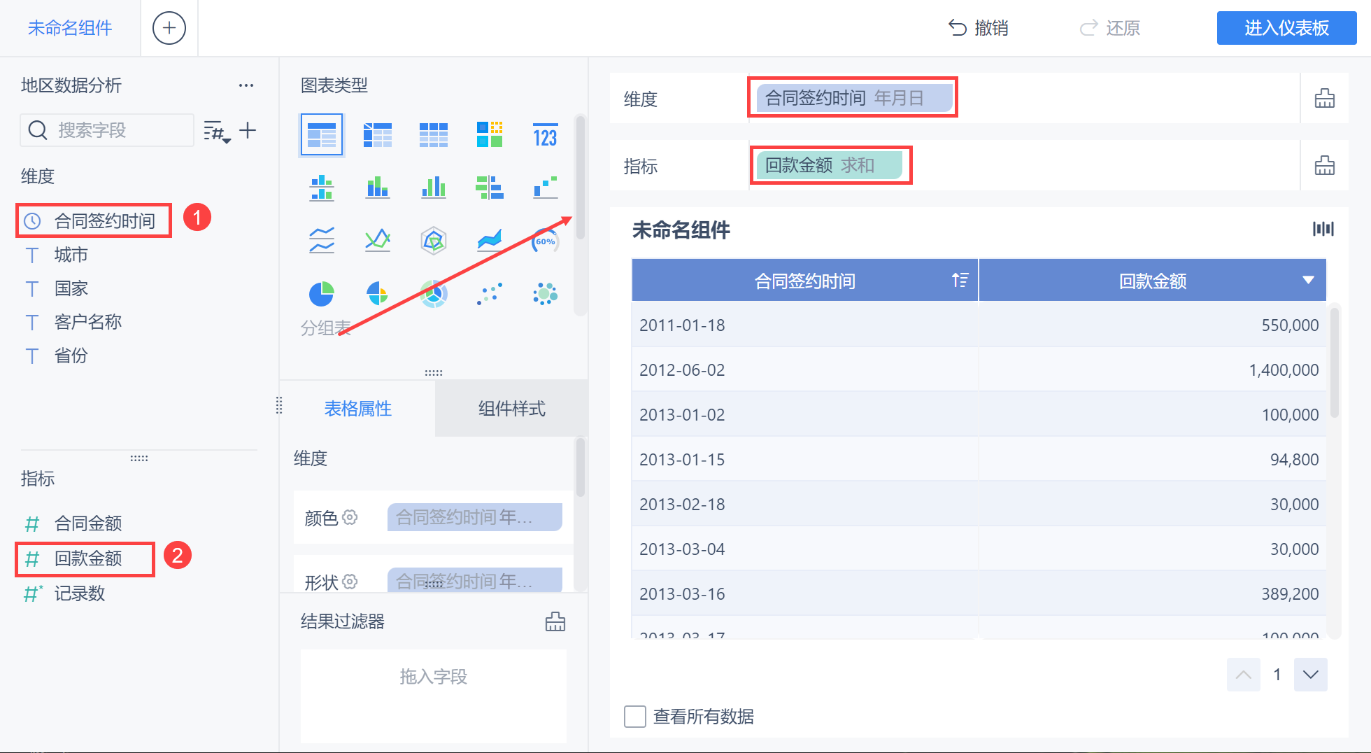Open the 颜色 field pill 合同签约时间年…
1371x753 pixels.
pyautogui.click(x=475, y=517)
